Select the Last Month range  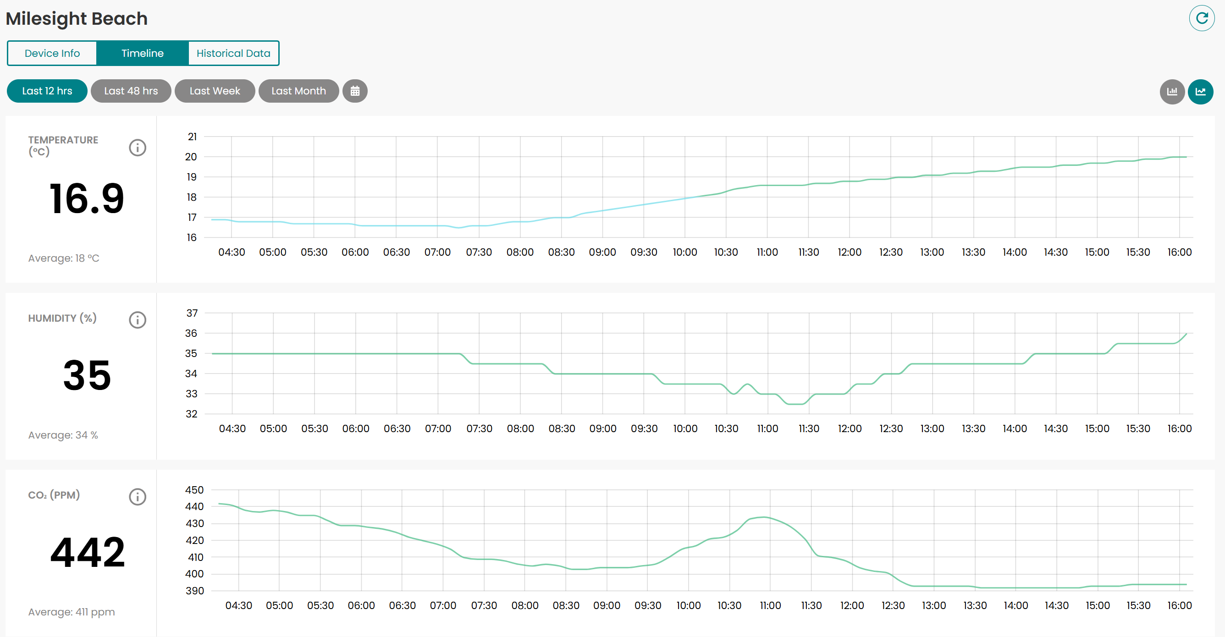pyautogui.click(x=298, y=91)
